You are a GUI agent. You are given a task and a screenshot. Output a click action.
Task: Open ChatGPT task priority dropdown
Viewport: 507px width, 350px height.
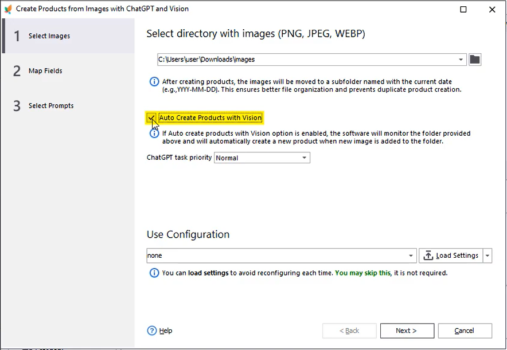(x=305, y=158)
